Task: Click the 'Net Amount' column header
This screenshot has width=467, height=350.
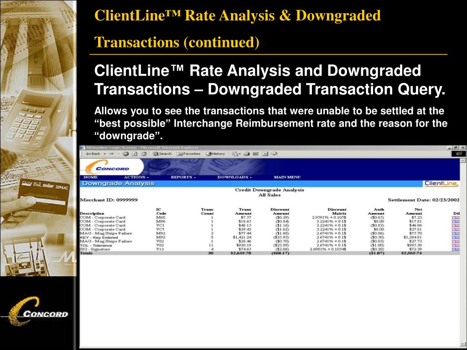Action: click(x=414, y=211)
